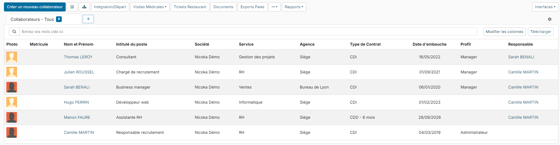The image size is (560, 145).
Task: Select the '04/03/2019' hire date cell
Action: click(x=430, y=132)
